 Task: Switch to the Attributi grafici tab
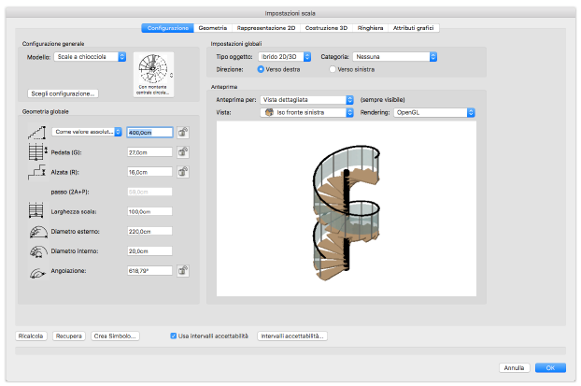(414, 28)
